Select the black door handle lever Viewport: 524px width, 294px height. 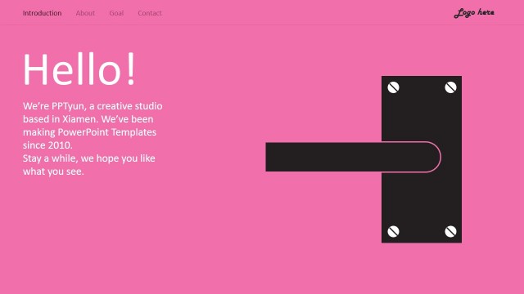pos(353,157)
